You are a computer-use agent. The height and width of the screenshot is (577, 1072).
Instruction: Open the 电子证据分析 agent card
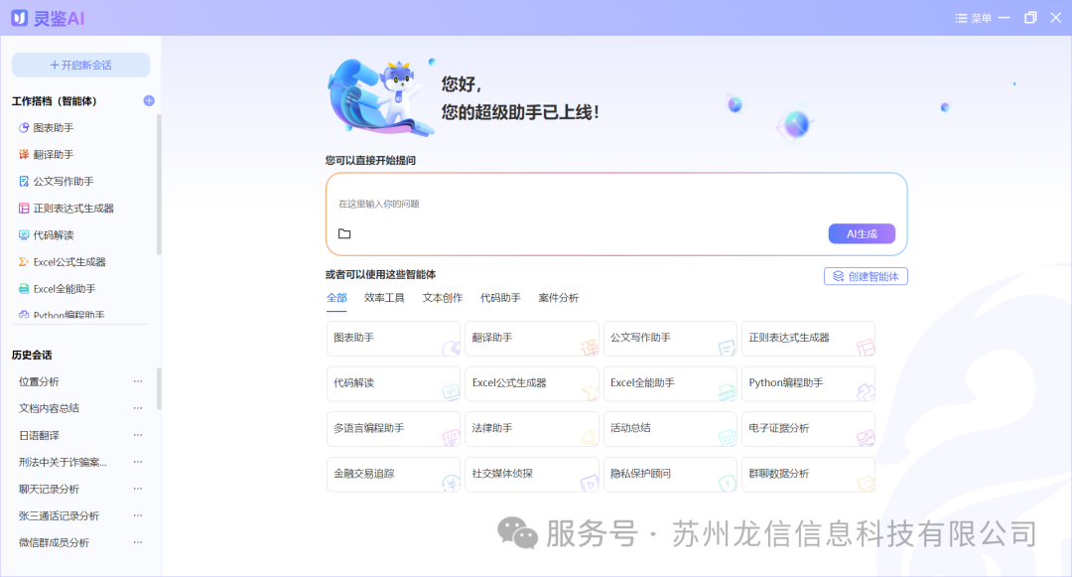tap(808, 428)
